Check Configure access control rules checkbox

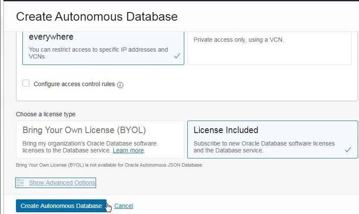coord(26,83)
